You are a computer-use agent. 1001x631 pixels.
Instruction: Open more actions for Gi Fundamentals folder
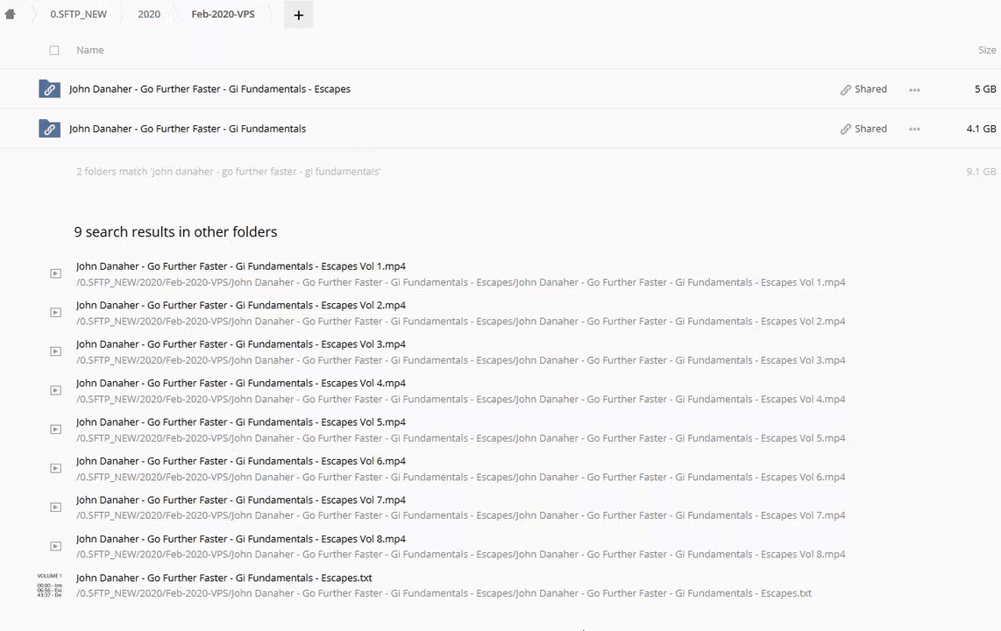[914, 129]
